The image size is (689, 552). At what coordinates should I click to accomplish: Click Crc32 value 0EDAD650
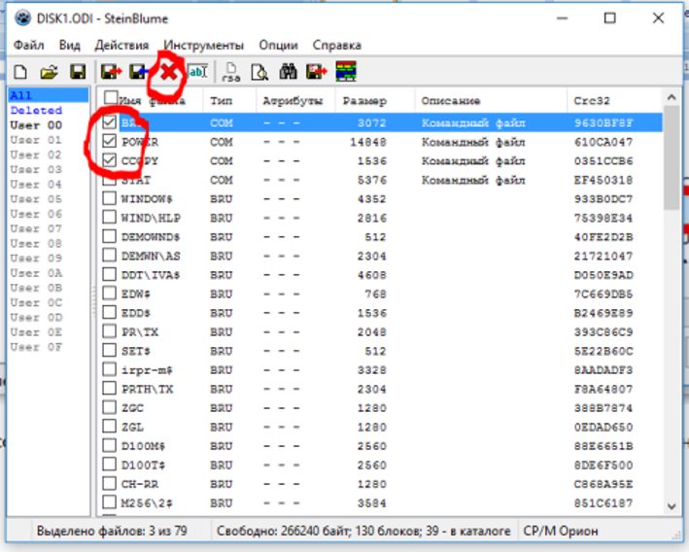point(603,427)
